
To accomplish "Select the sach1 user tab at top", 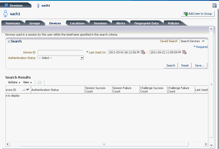I will (43, 5).
